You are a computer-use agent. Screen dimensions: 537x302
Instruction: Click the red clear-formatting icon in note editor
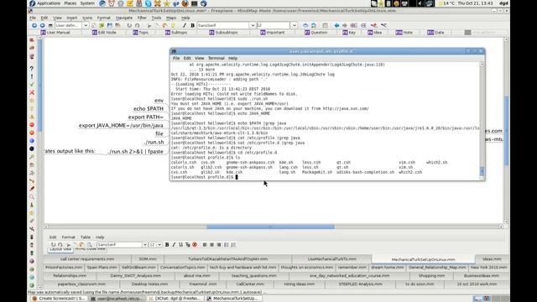tap(195, 245)
